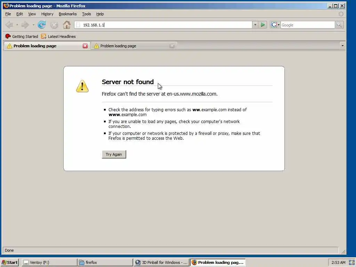Click the Google search field
The height and width of the screenshot is (267, 356).
point(307,25)
